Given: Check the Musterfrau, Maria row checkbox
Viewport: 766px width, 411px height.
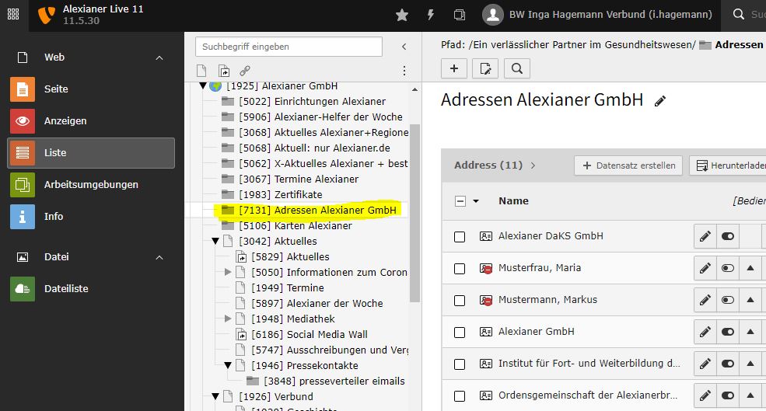Looking at the screenshot, I should click(x=460, y=269).
